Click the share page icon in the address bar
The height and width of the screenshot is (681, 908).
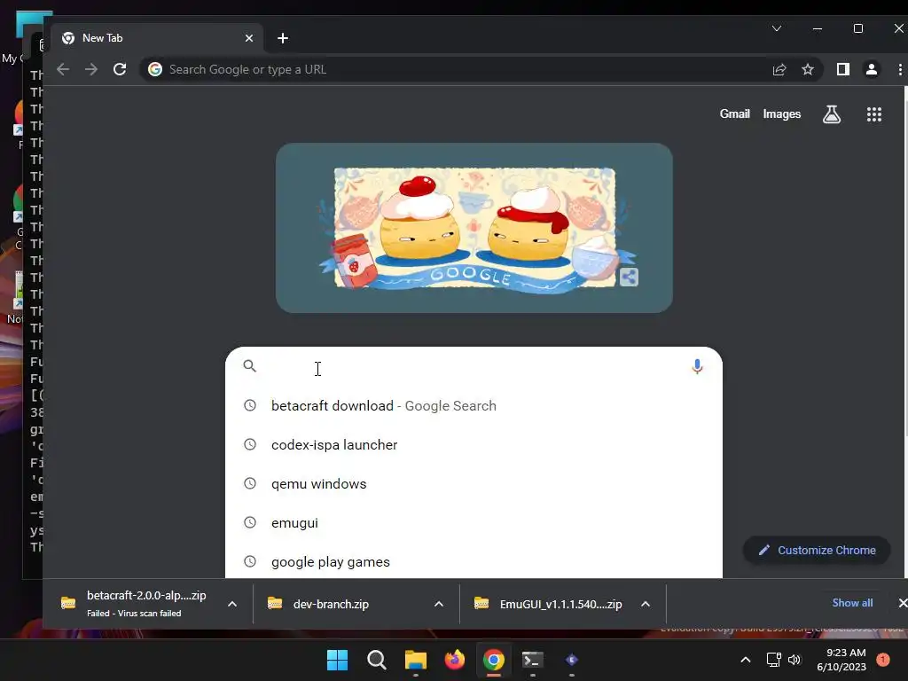(x=779, y=69)
